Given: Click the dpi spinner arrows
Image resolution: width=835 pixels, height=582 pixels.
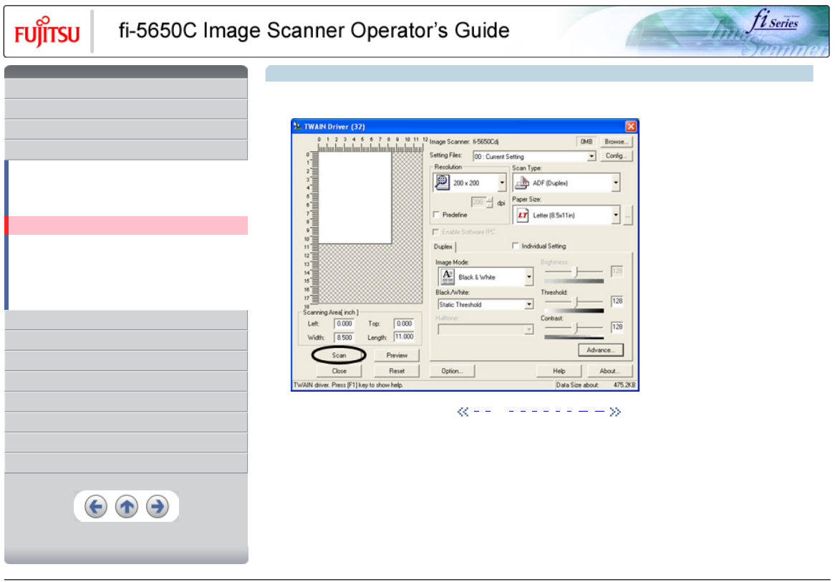Looking at the screenshot, I should (490, 203).
